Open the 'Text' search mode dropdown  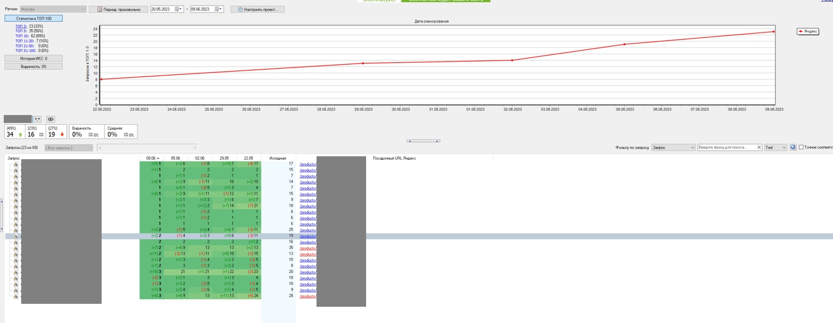(x=775, y=148)
